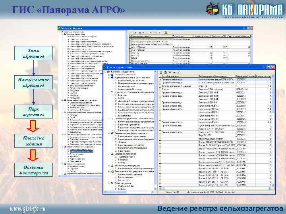This screenshot has height=214, width=286.
Task: Select 'Параметры удобрений' in the tree
Action: click(x=129, y=125)
